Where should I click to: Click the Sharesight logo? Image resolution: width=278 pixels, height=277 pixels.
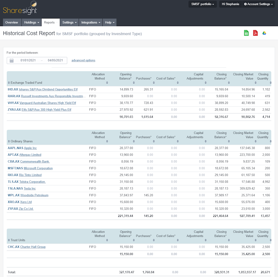20,8
